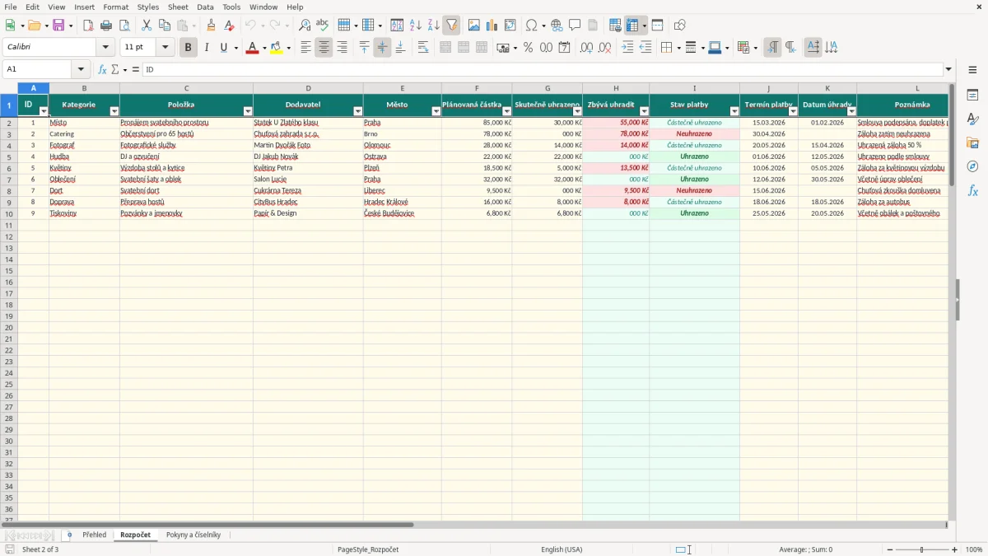
Task: Adjust the zoom slider in status bar
Action: point(922,549)
